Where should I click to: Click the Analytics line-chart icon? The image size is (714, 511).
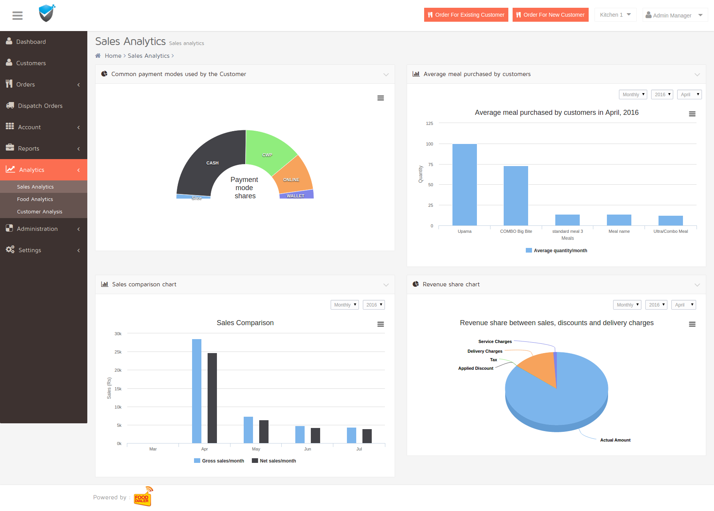click(x=10, y=169)
